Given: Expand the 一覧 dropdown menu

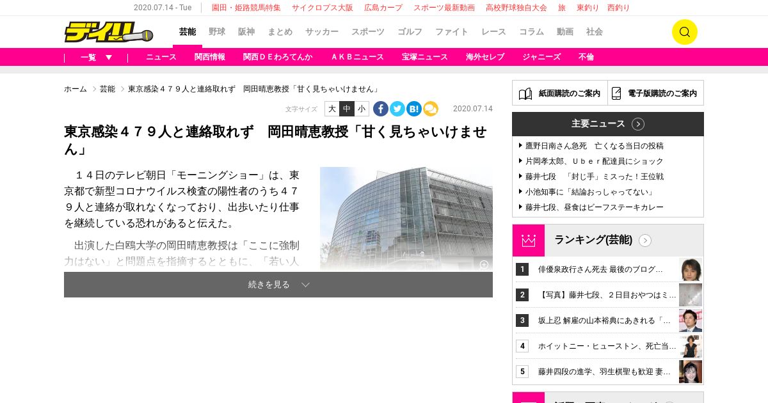Looking at the screenshot, I should 97,57.
